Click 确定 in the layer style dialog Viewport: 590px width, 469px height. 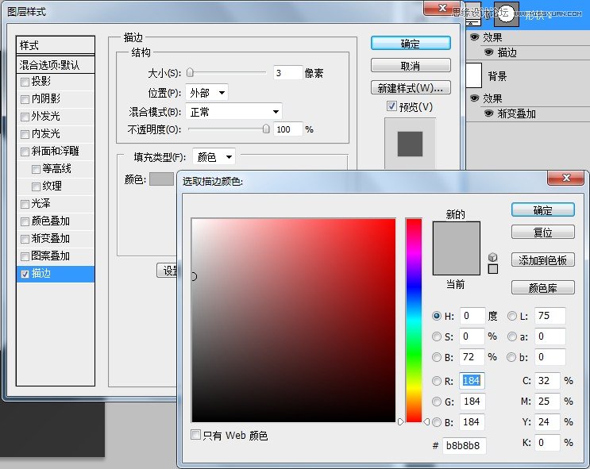click(x=411, y=44)
